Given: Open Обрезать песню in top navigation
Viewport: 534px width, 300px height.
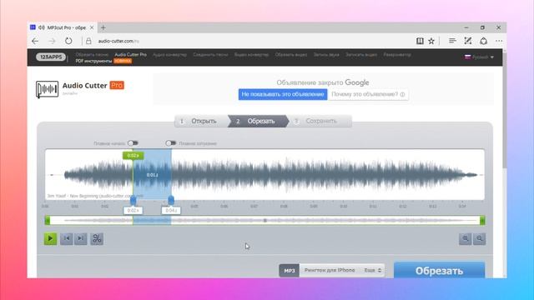Looking at the screenshot, I should tap(92, 55).
